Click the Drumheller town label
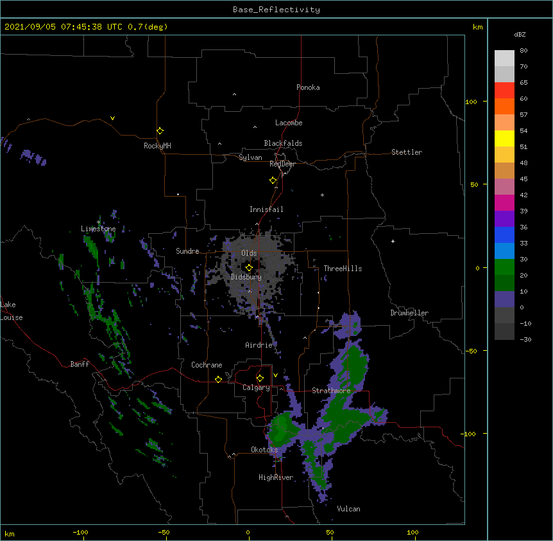The height and width of the screenshot is (541, 553). point(409,313)
